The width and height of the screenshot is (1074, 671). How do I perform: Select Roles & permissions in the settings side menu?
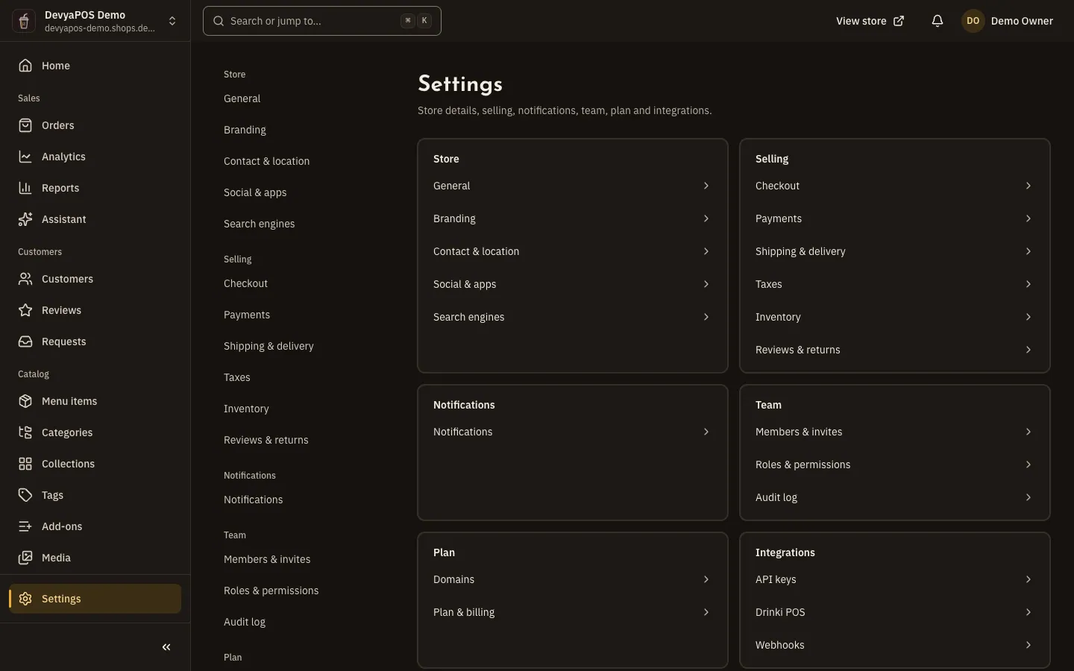coord(271,590)
